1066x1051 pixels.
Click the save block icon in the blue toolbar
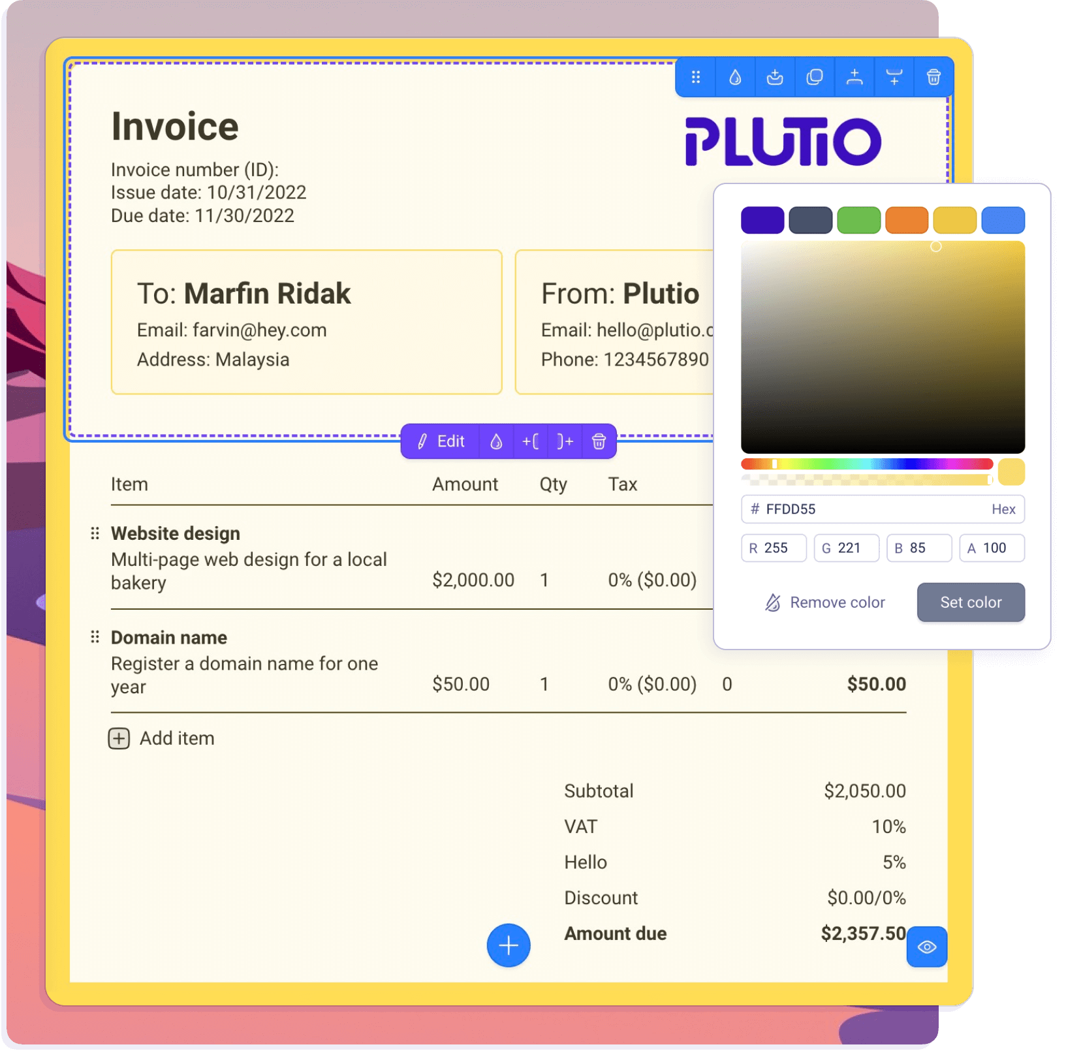(x=775, y=77)
